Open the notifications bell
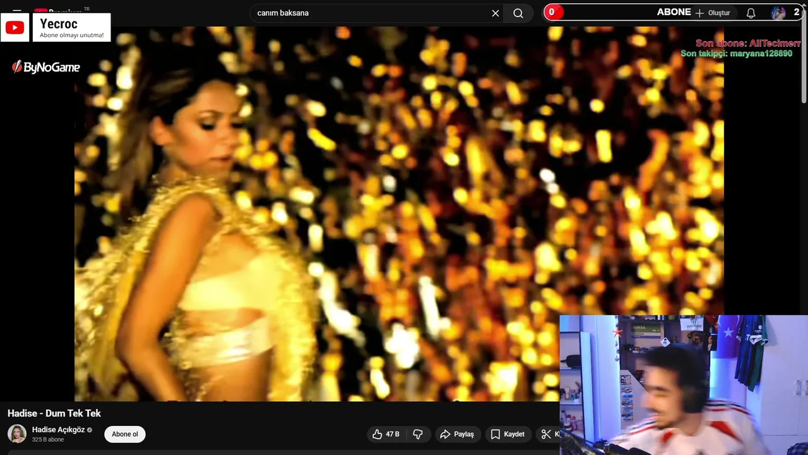808x455 pixels. tap(751, 13)
